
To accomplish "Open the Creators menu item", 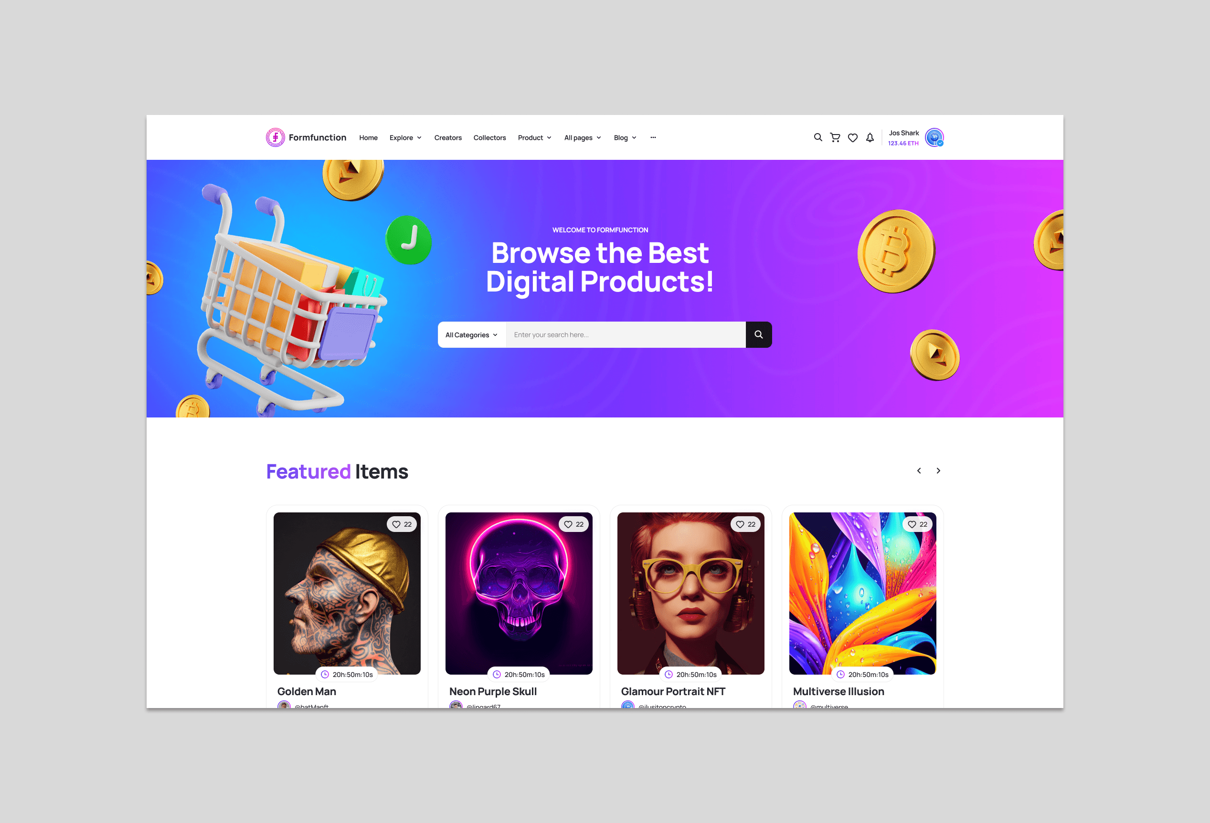I will pyautogui.click(x=448, y=138).
